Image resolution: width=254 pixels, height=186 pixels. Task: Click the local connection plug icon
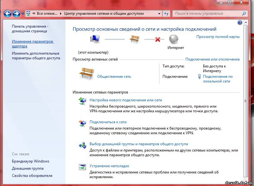[200, 77]
